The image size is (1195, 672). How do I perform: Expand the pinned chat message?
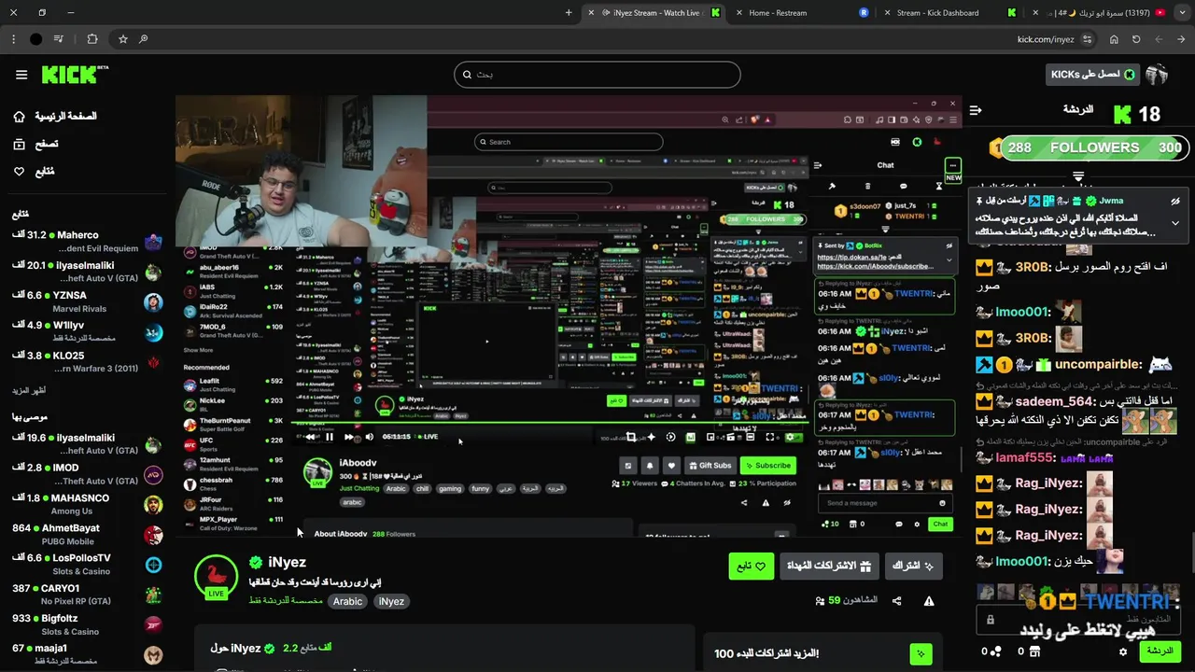(1175, 223)
